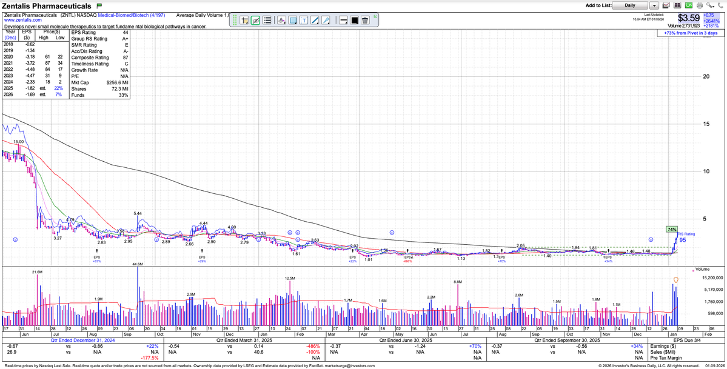Click the 21.6M volume label
This screenshot has width=727, height=369.
tap(38, 271)
